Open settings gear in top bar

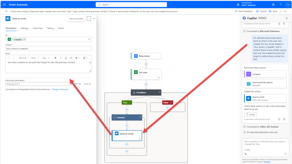273,5
